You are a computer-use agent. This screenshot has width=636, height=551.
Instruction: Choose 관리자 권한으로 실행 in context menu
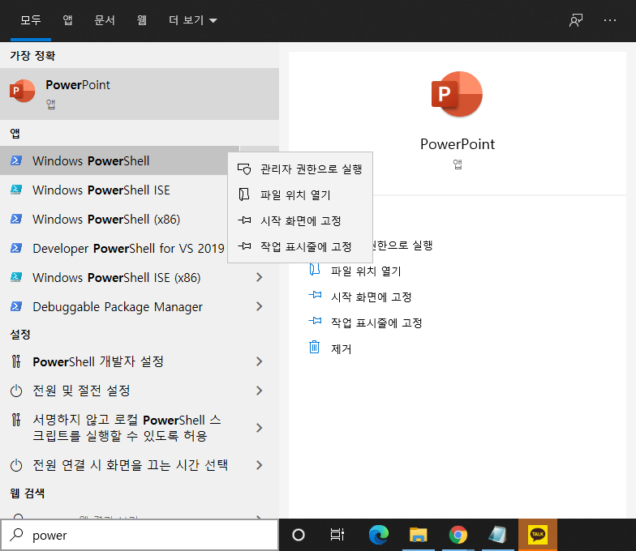pos(300,169)
